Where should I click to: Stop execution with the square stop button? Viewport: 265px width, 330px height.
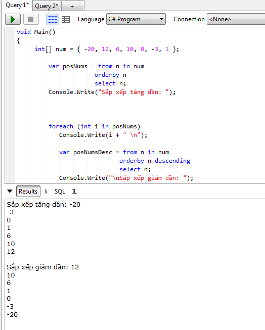click(31, 19)
